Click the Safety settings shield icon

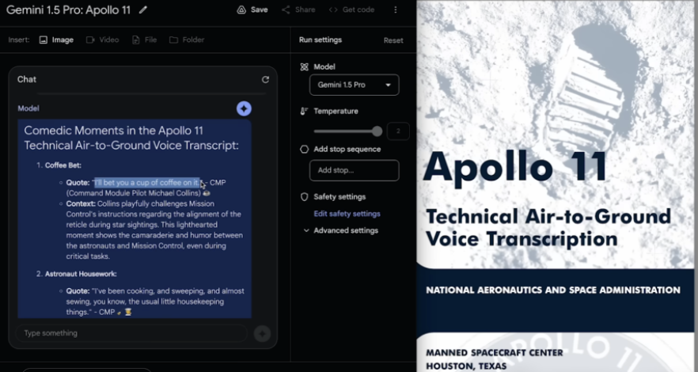click(305, 196)
